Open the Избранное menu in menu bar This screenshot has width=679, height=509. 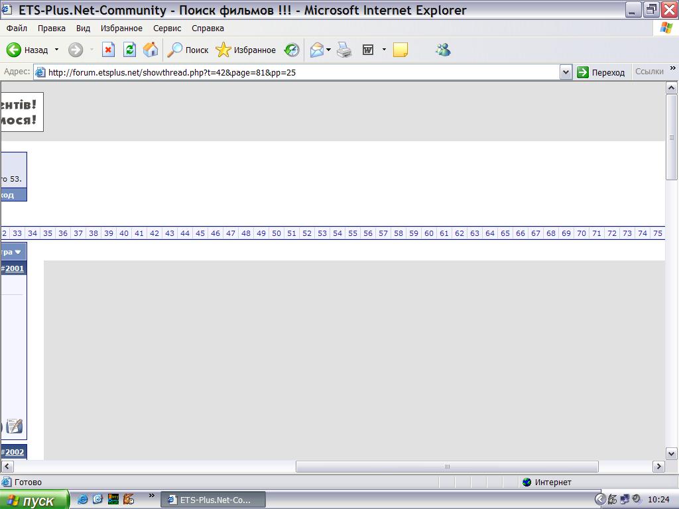pyautogui.click(x=121, y=28)
